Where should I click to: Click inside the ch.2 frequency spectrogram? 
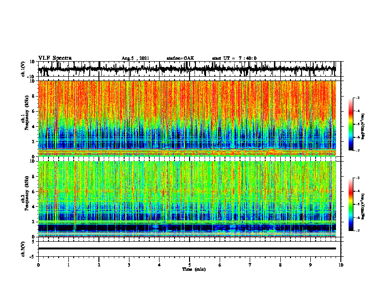point(187,199)
